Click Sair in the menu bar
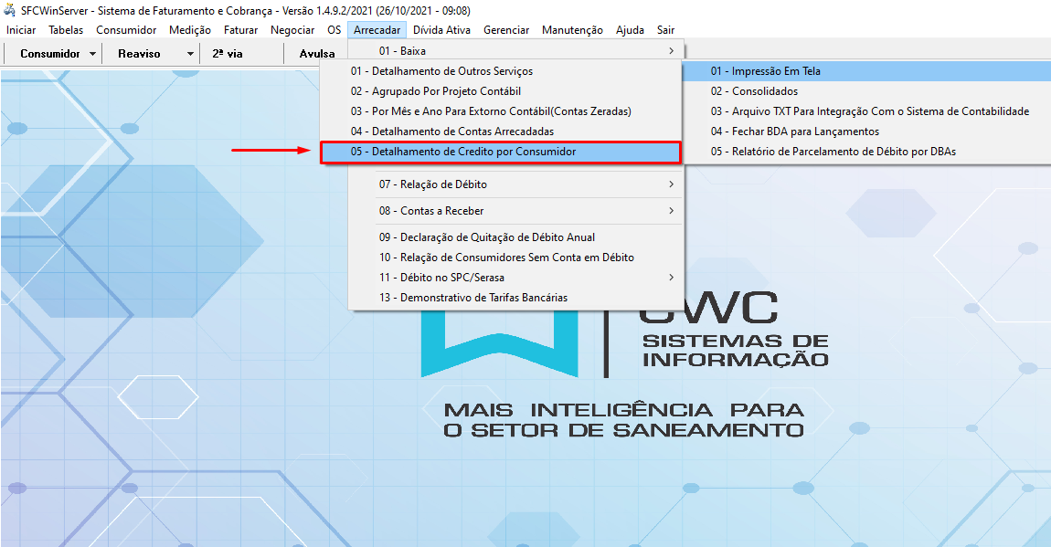The width and height of the screenshot is (1051, 547). [x=665, y=30]
